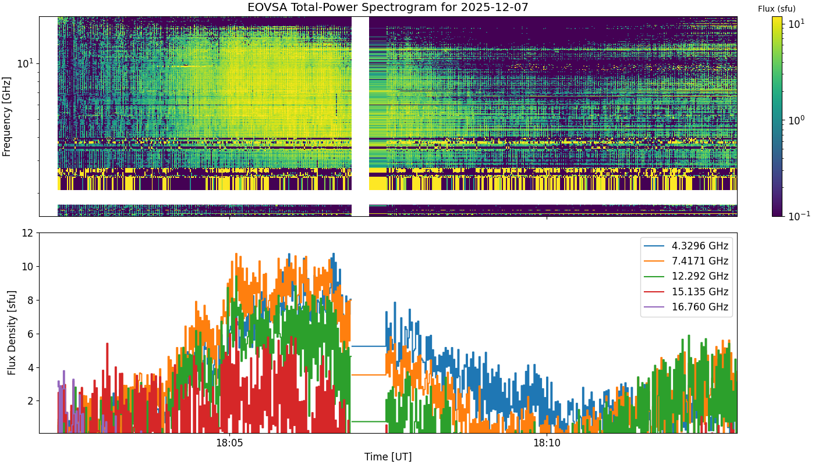Click the 12 tick on flux density axis

click(x=29, y=233)
